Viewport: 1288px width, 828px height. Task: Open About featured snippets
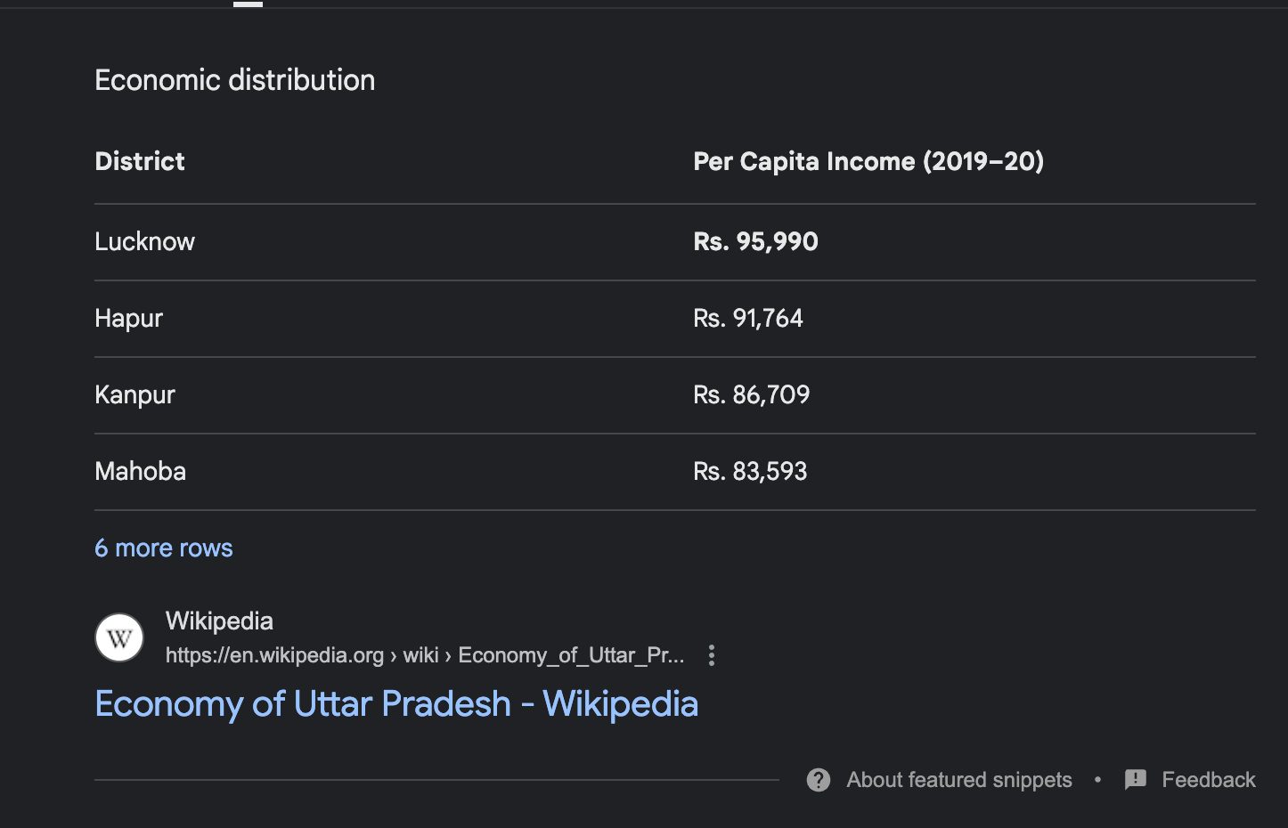coord(959,780)
